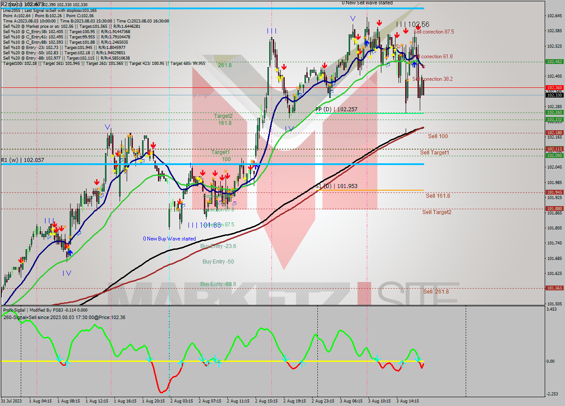Click the '3 Aug 14:15' time axis label
The width and height of the screenshot is (565, 406).
[x=407, y=401]
